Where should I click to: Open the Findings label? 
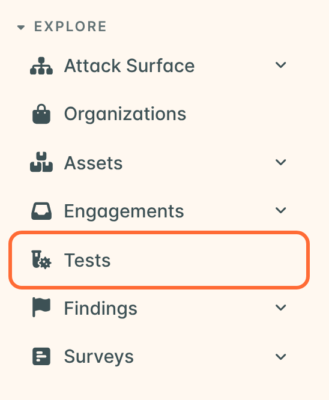pos(101,309)
